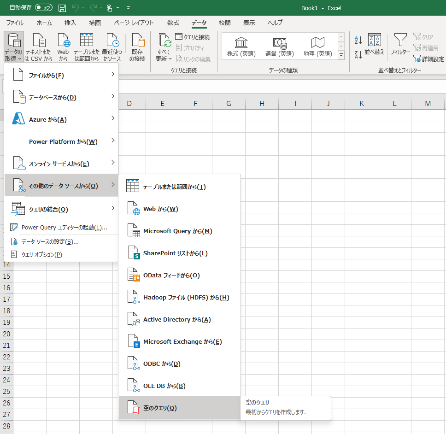Click その他のデータ ソースから(O) menu item
This screenshot has height=434, width=446.
click(61, 185)
